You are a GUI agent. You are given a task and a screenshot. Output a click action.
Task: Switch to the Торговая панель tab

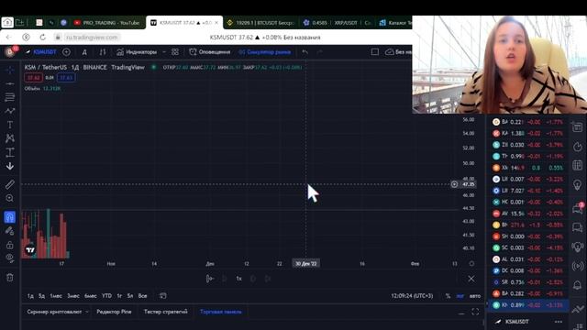pos(220,312)
